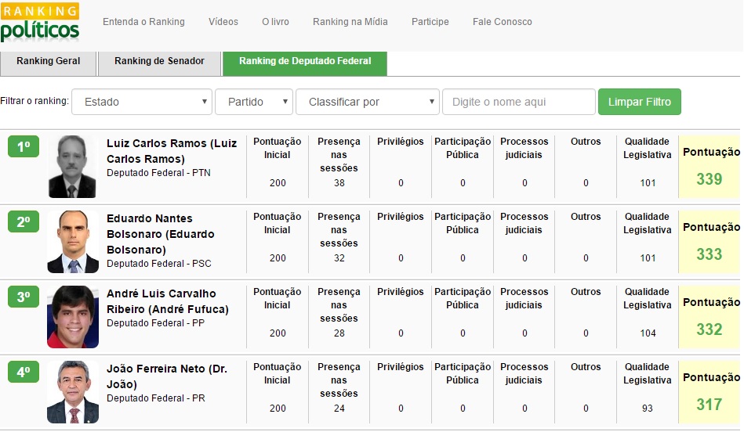
Task: Click the green 1º rank badge
Action: pos(24,146)
